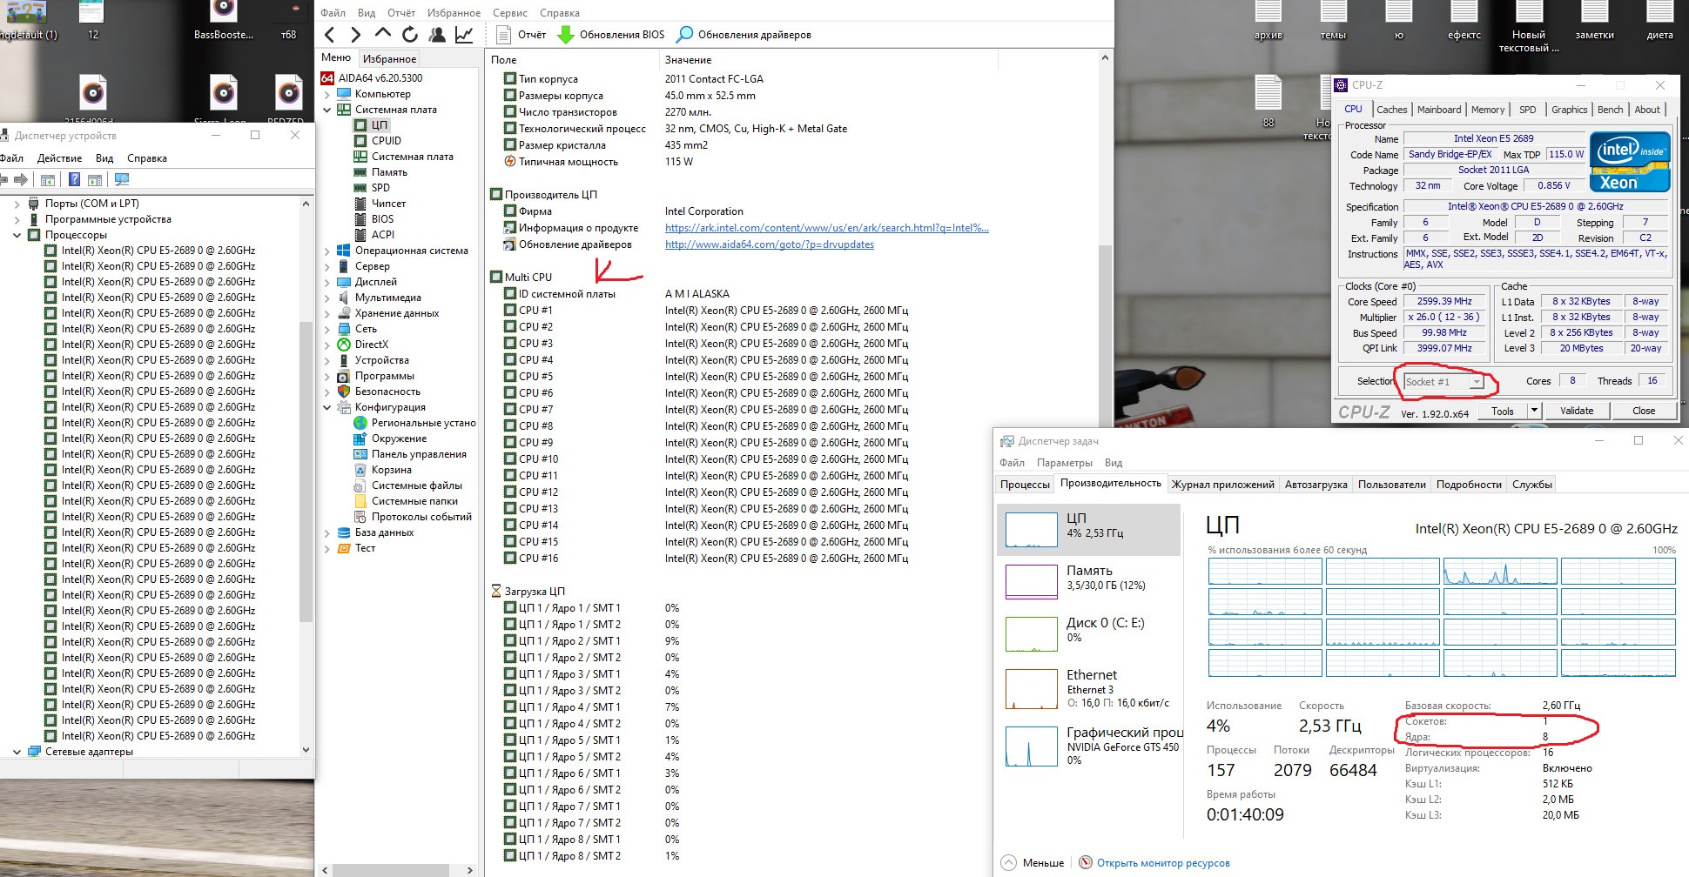The height and width of the screenshot is (877, 1689).
Task: Refresh the AIDA64 page
Action: [410, 35]
